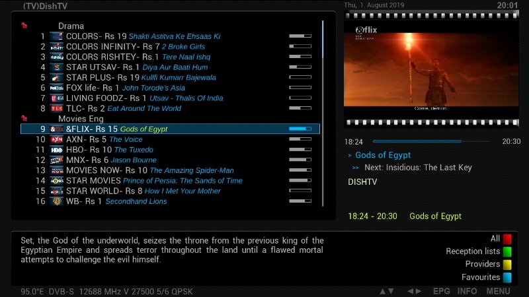Click show title Prince of Persia: The Sands of Time
This screenshot has height=297, width=529.
[x=183, y=181]
